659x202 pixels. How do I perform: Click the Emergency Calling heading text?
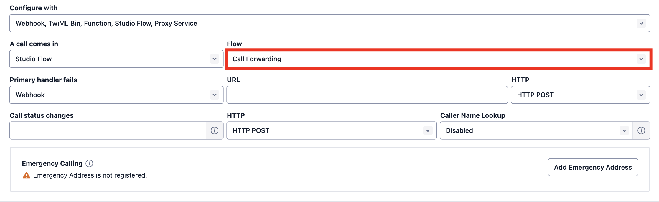[52, 163]
